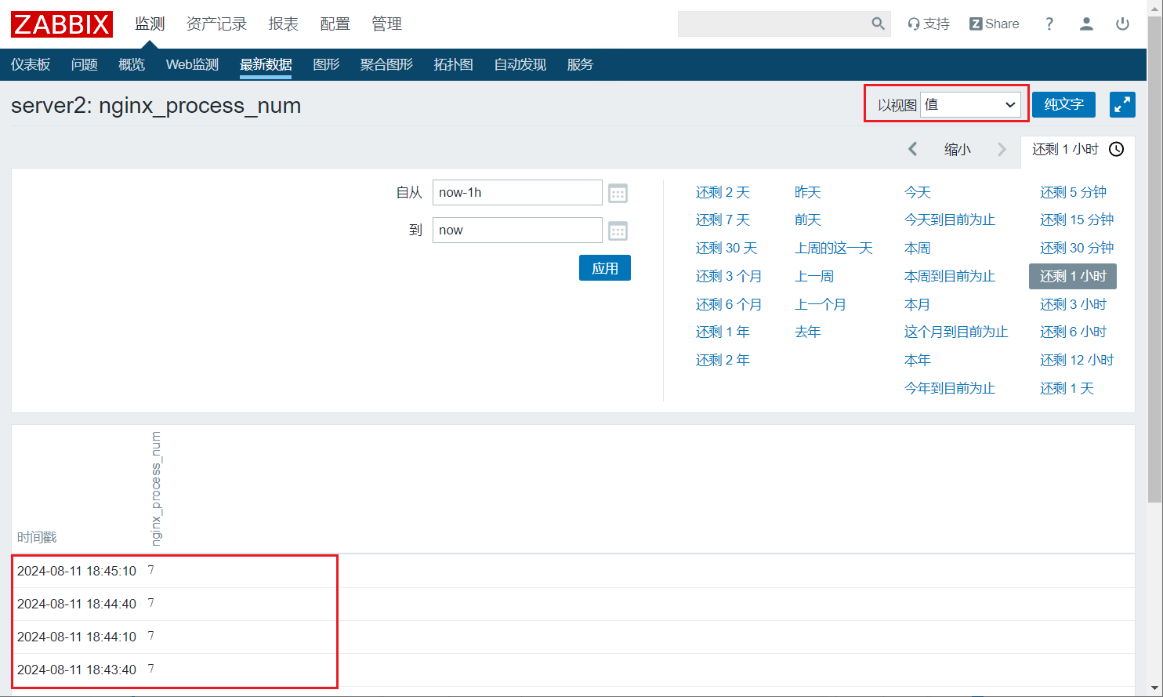Open calendar picker for 到 field

pos(618,231)
